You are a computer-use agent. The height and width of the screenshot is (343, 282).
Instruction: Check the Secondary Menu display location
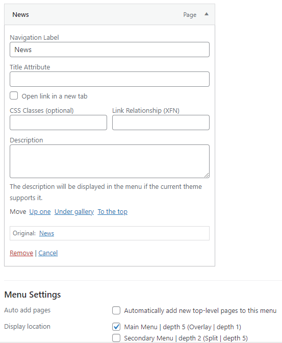116,338
